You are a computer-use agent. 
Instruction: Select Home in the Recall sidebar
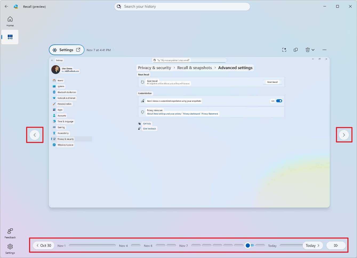point(10,21)
